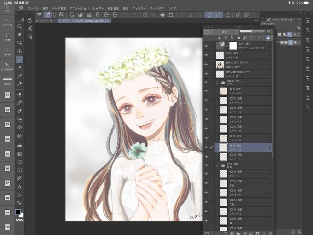This screenshot has height=235, width=313.
Task: Select the Fill bucket tool
Action: pos(19,146)
